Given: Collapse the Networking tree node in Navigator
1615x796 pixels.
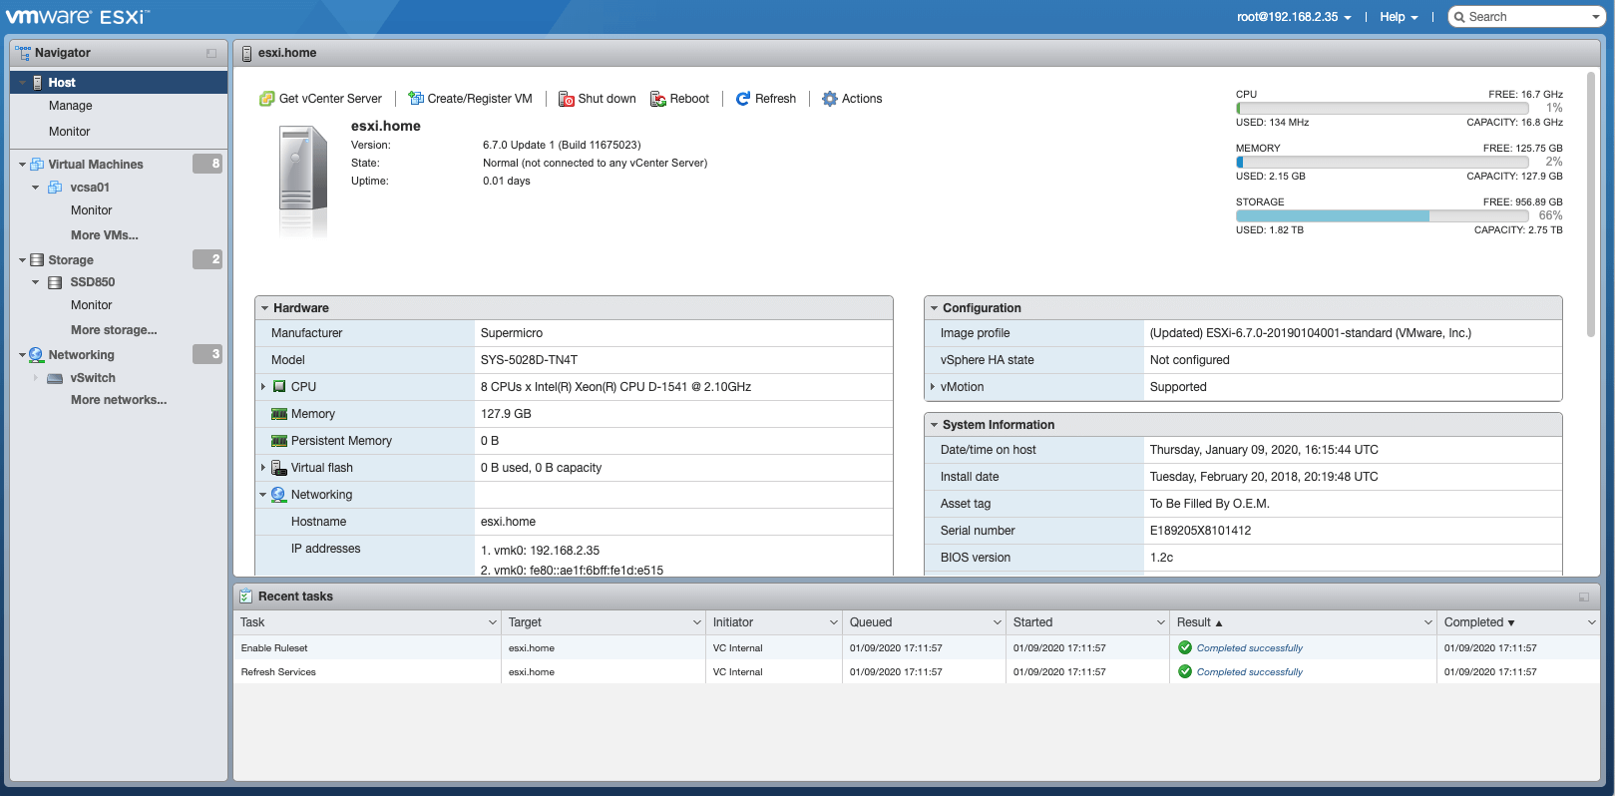Looking at the screenshot, I should point(22,355).
